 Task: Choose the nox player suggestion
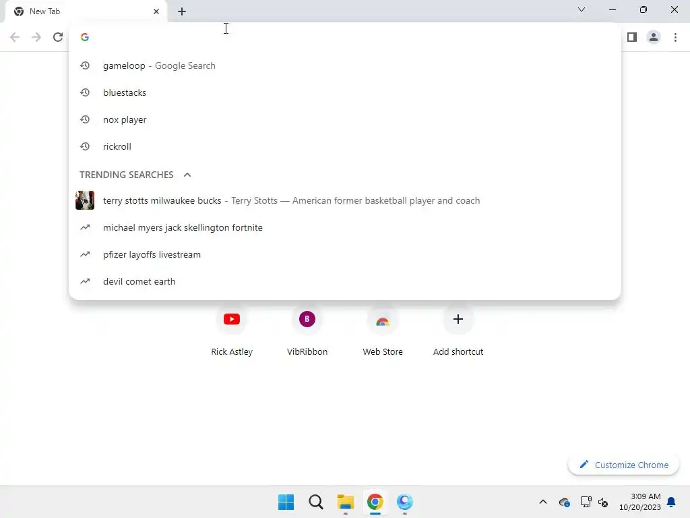click(345, 119)
